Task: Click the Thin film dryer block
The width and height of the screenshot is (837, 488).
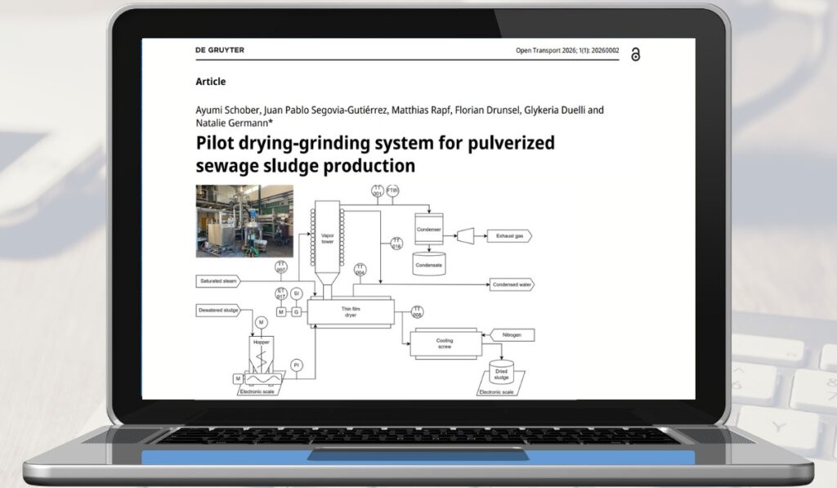Action: point(351,311)
